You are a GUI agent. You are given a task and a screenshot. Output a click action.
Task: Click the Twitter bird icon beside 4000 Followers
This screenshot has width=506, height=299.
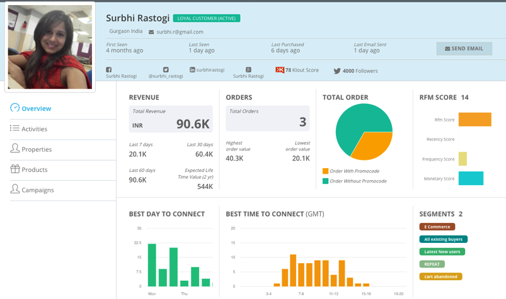pos(337,71)
